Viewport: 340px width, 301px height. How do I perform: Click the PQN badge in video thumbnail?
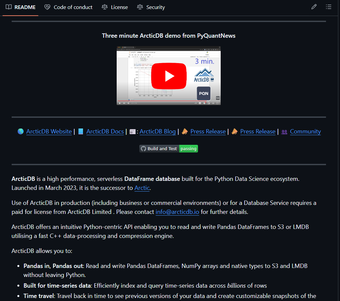204,93
